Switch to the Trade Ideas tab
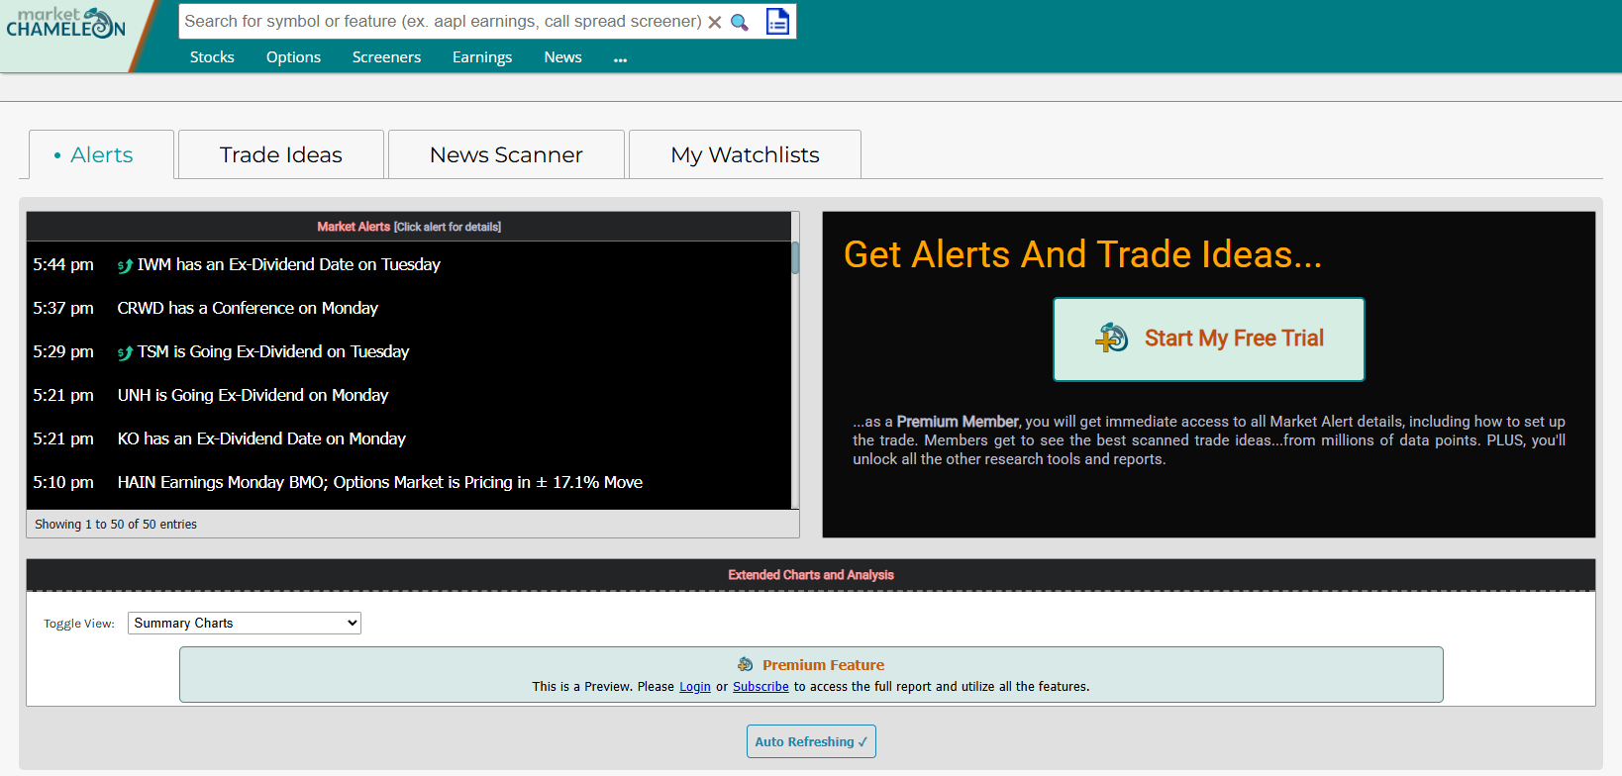This screenshot has width=1622, height=776. coord(281,155)
